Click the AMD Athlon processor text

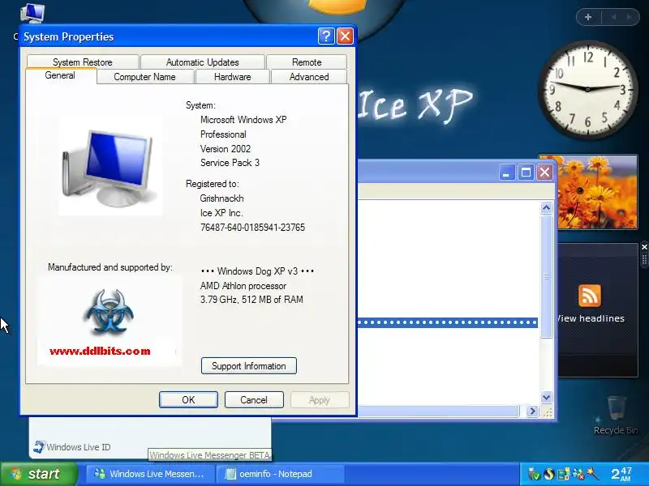coord(243,286)
